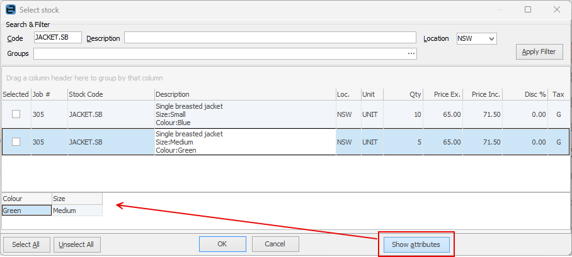Image resolution: width=572 pixels, height=257 pixels.
Task: Focus the Description filter text field
Action: (270, 38)
